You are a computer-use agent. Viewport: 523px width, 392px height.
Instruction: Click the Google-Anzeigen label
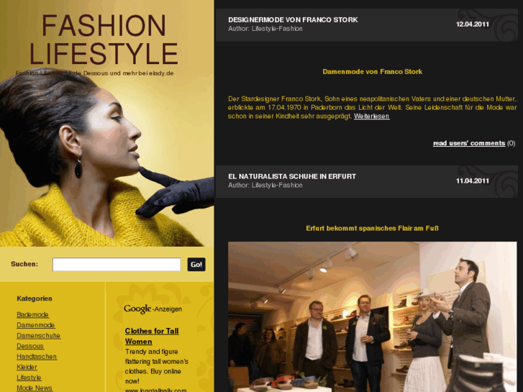coord(153,309)
